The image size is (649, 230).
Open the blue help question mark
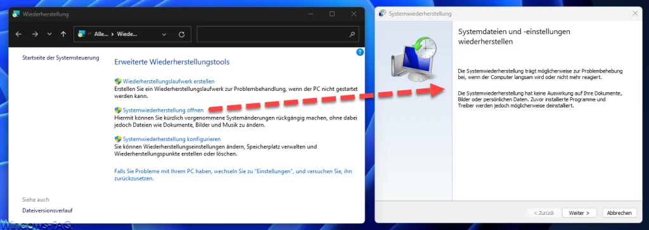point(360,52)
